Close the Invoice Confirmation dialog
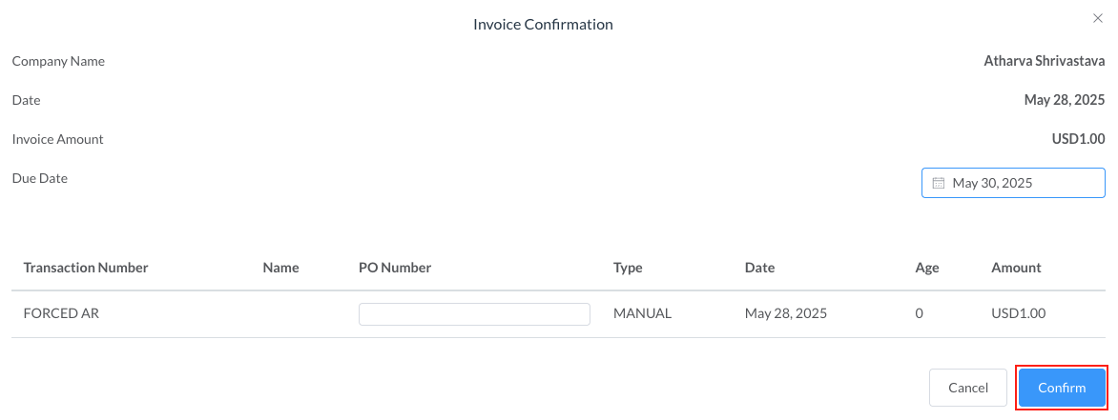Image resolution: width=1118 pixels, height=420 pixels. (1096, 18)
